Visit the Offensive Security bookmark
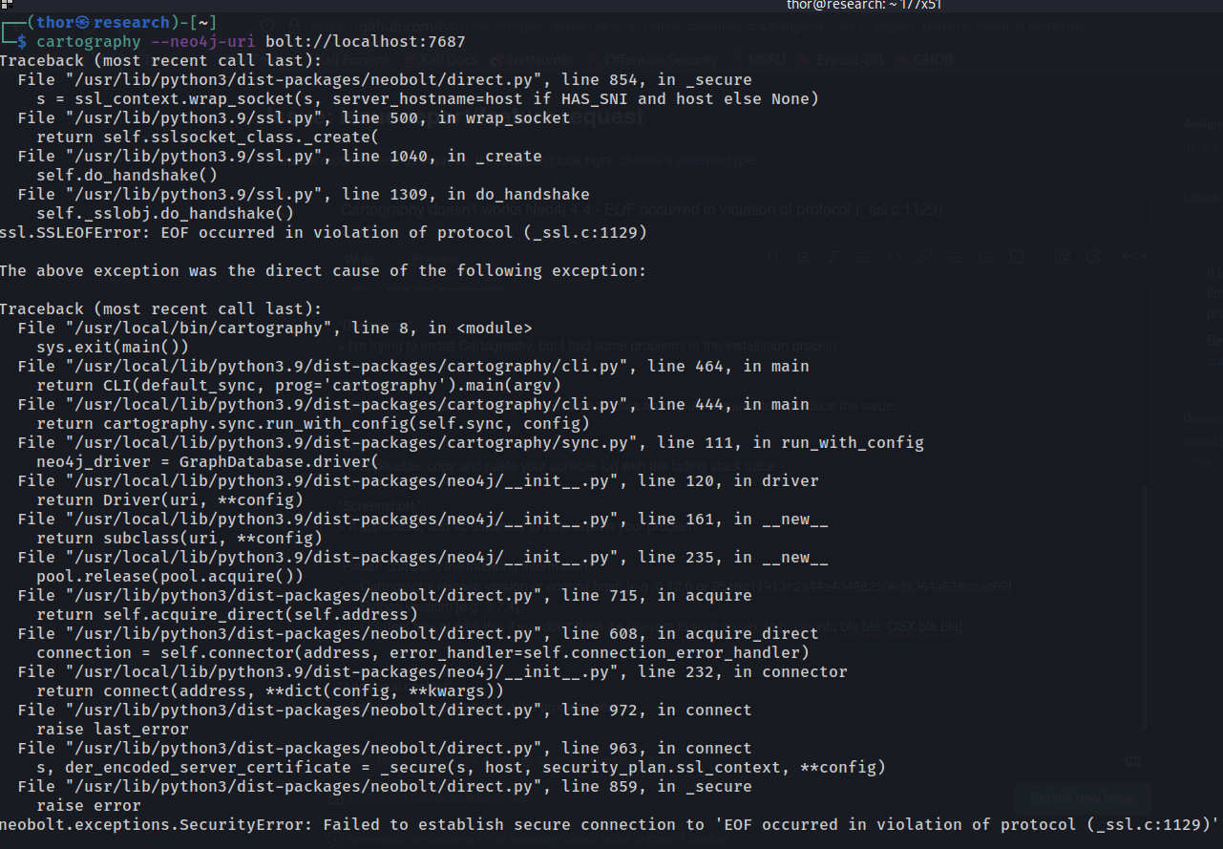Viewport: 1223px width, 849px height. [x=662, y=59]
